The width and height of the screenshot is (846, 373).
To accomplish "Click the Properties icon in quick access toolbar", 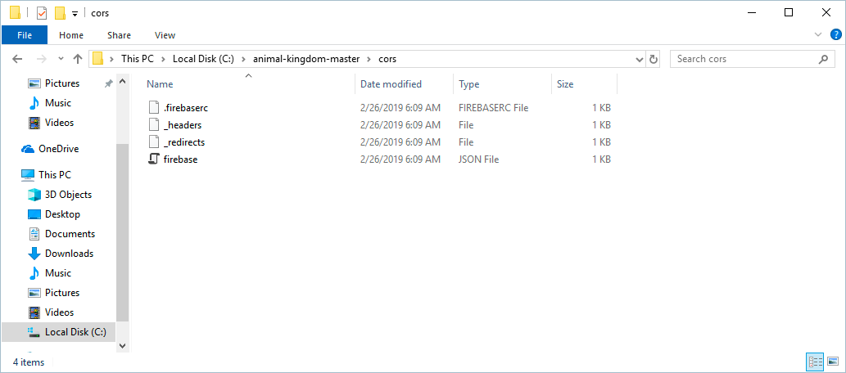I will point(43,12).
